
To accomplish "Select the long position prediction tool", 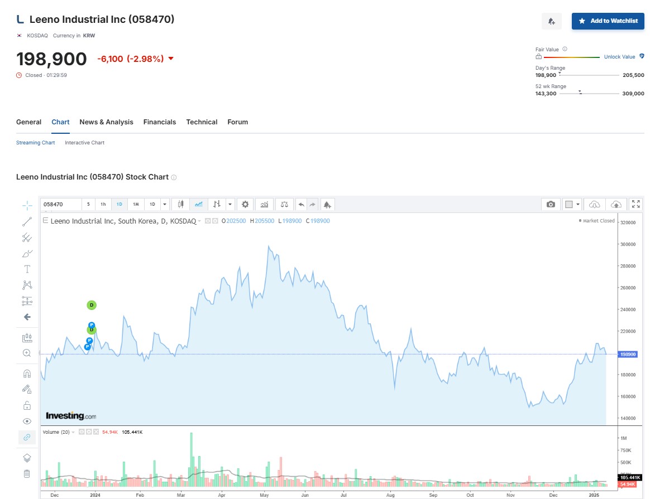I will coord(27,301).
